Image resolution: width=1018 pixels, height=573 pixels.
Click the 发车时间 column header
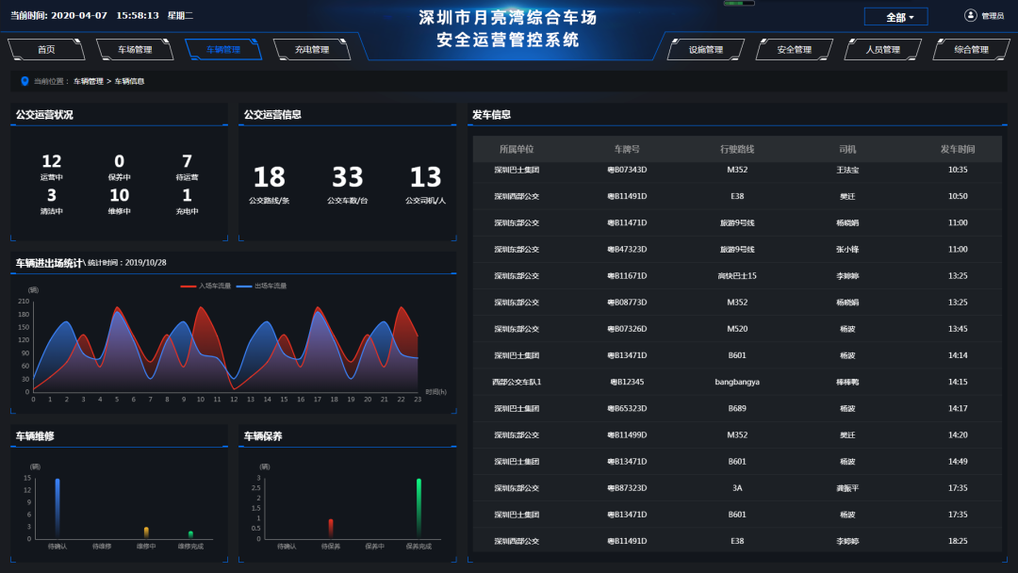tap(957, 150)
